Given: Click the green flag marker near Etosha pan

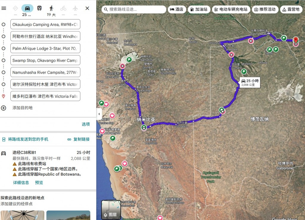Looking at the screenshot, I should (129, 60).
